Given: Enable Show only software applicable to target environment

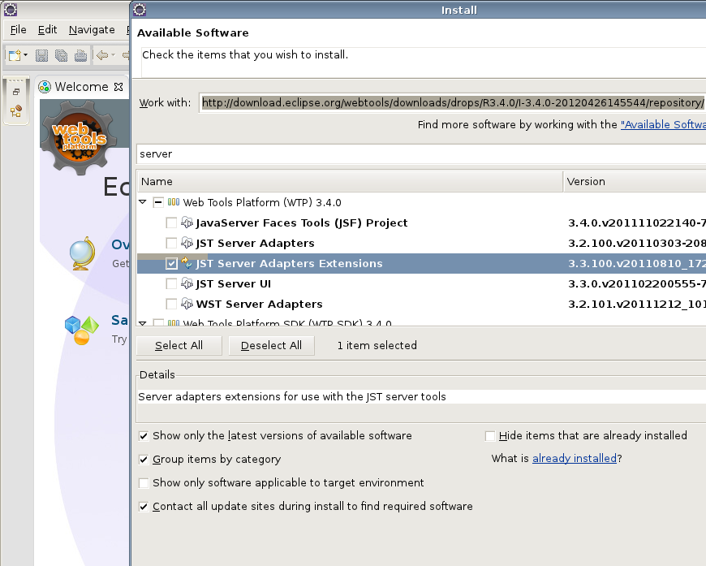Looking at the screenshot, I should click(144, 483).
